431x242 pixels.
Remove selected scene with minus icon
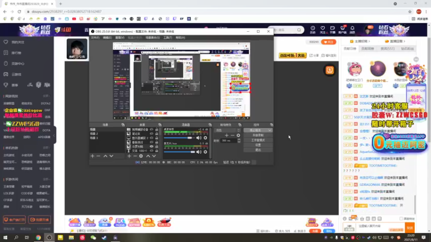pyautogui.click(x=99, y=156)
